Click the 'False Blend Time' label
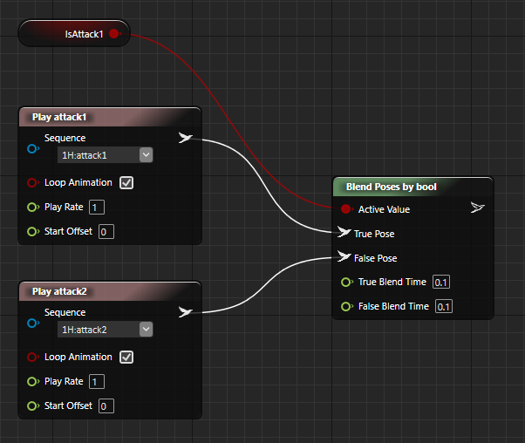This screenshot has width=525, height=443. tap(393, 307)
